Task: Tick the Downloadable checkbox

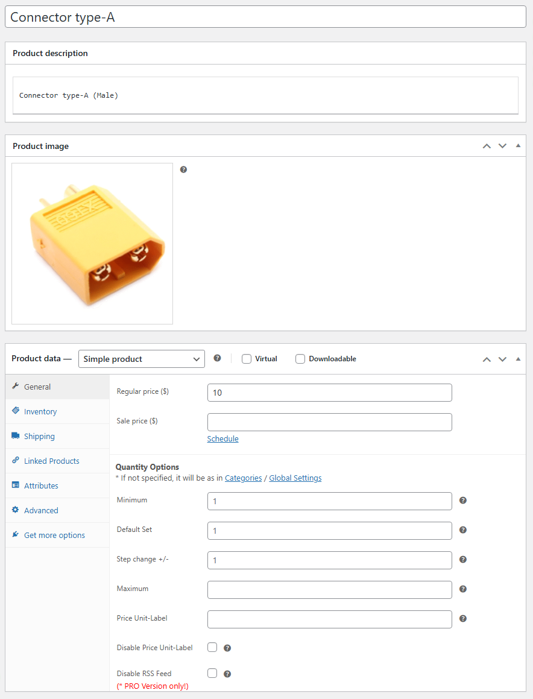Action: click(300, 359)
